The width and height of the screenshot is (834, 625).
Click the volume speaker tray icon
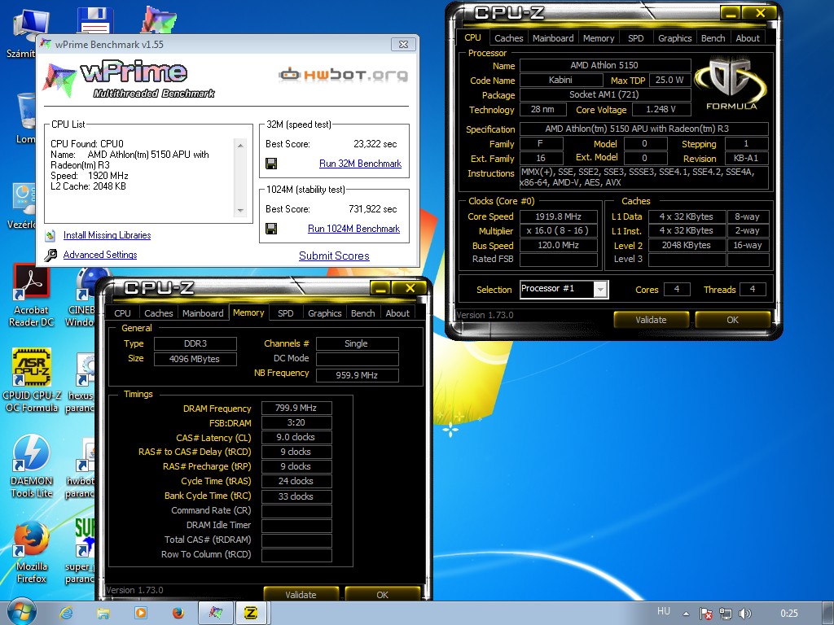click(x=745, y=614)
